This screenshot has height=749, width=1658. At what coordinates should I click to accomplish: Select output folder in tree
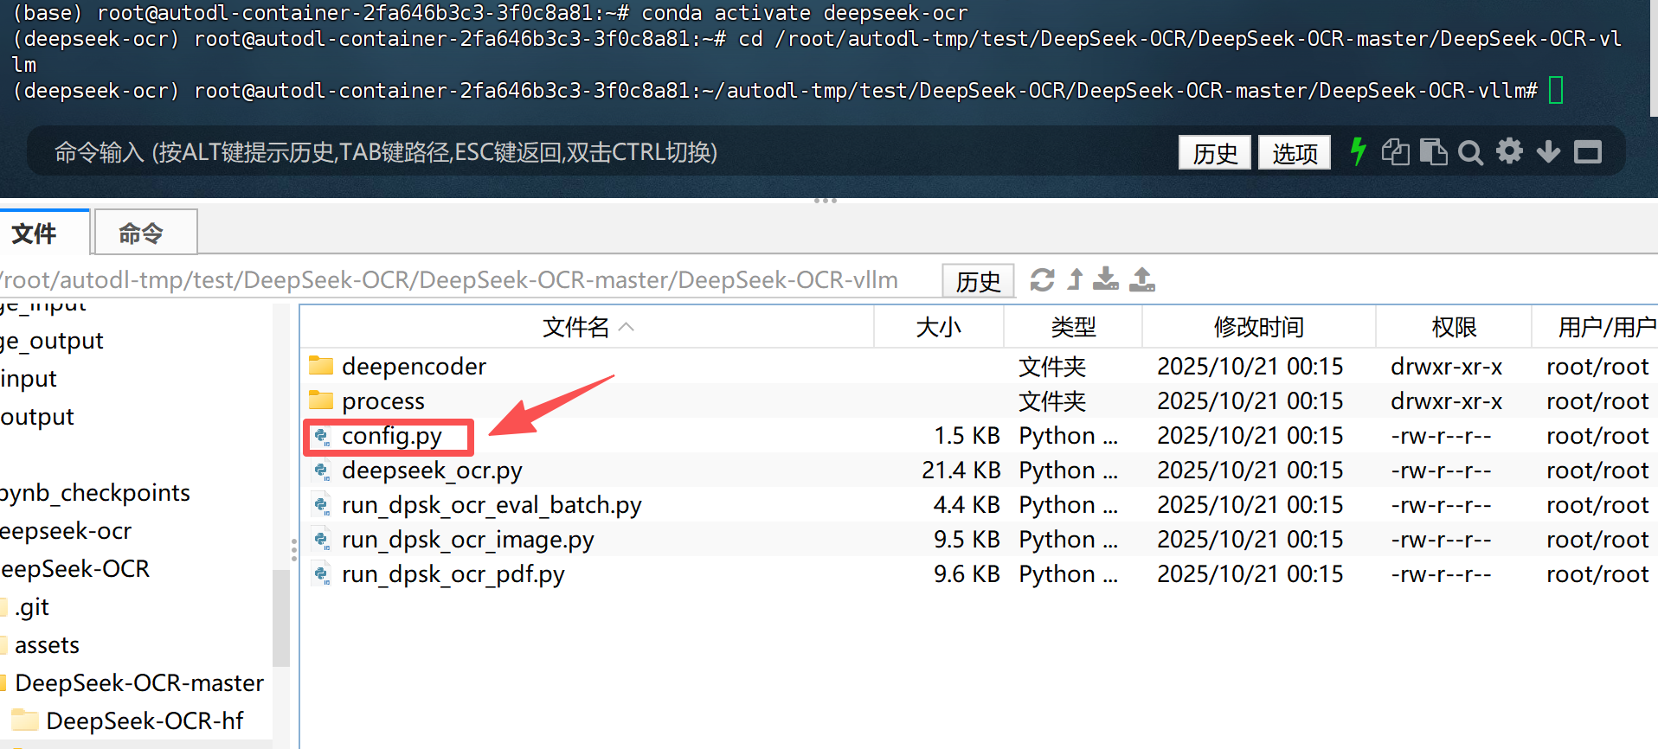click(37, 417)
